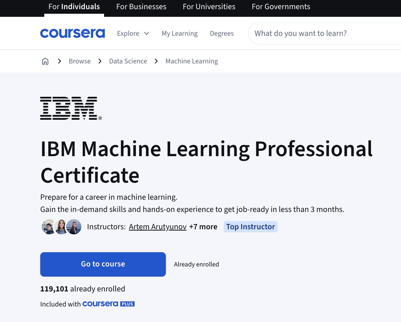The width and height of the screenshot is (401, 322).
Task: Click the Explore chevron arrow
Action: pyautogui.click(x=147, y=33)
